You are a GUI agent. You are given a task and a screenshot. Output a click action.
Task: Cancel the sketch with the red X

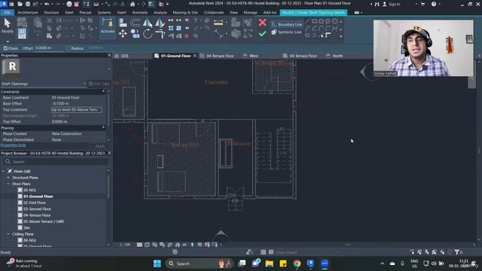262,22
